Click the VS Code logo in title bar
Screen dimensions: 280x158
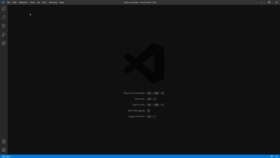click(x=3, y=2)
